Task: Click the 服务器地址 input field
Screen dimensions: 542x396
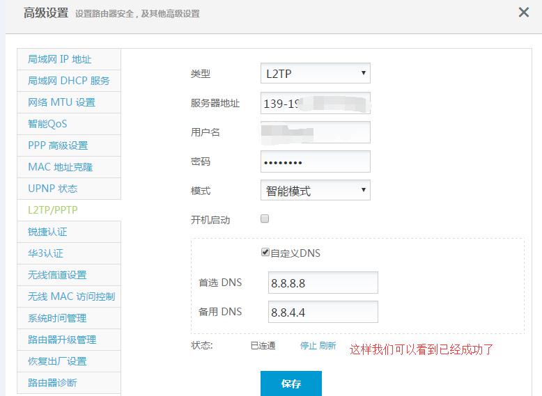Action: coord(316,103)
